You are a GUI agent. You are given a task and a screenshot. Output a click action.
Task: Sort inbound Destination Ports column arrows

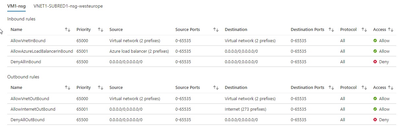[x=331, y=30]
